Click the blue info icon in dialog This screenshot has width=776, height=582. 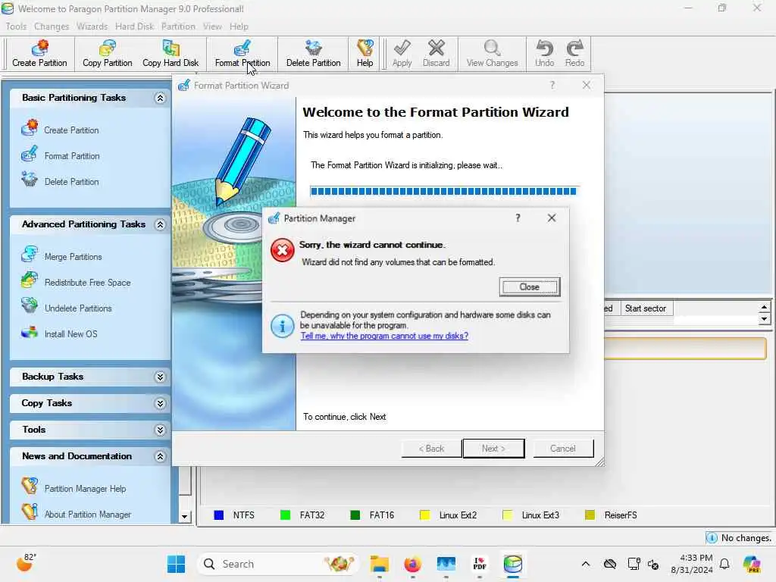(282, 326)
